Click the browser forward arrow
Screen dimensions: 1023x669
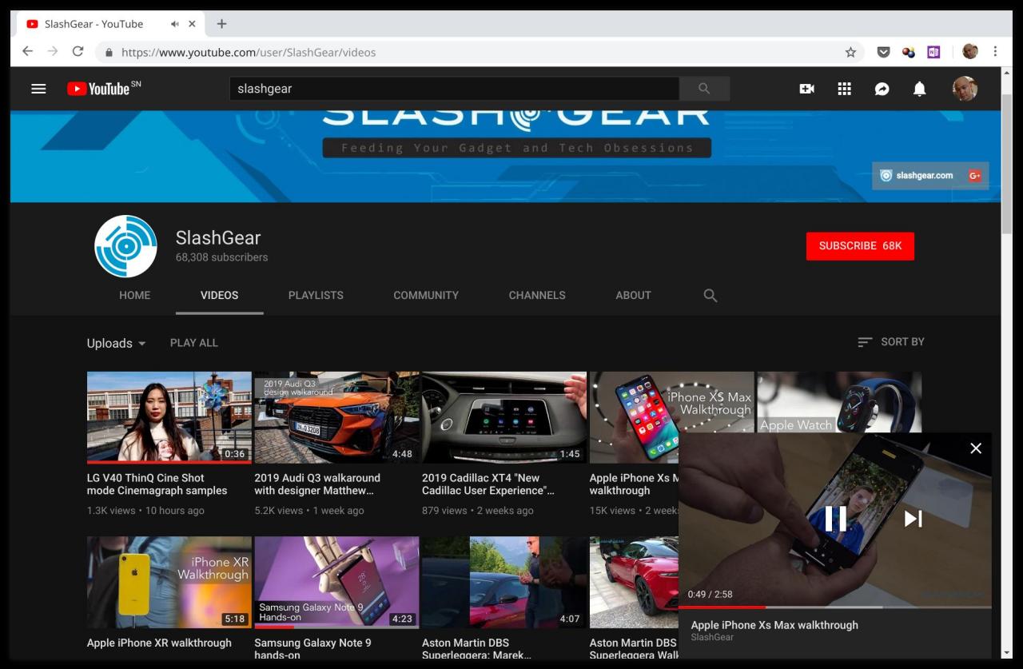(x=53, y=52)
